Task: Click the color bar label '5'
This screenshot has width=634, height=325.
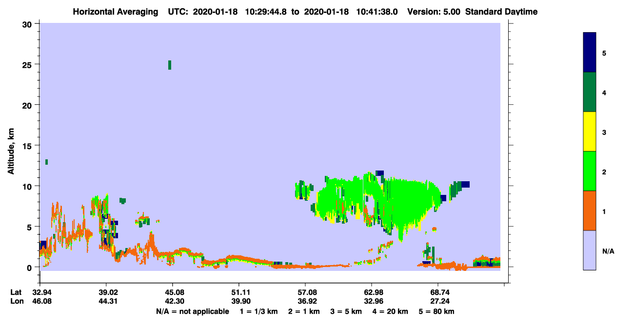Action: 604,53
